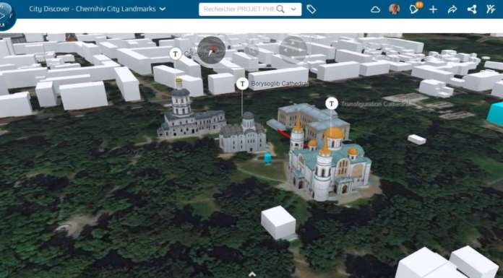Open notifications with the orange badge
The height and width of the screenshot is (278, 503).
(x=415, y=9)
